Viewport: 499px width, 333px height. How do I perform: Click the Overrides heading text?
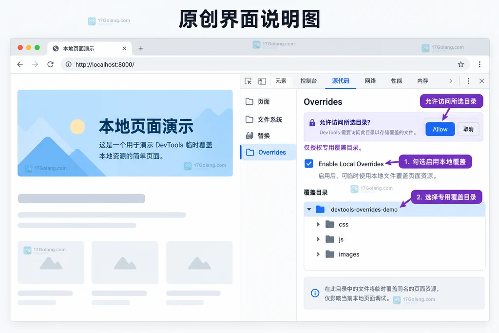click(x=323, y=102)
